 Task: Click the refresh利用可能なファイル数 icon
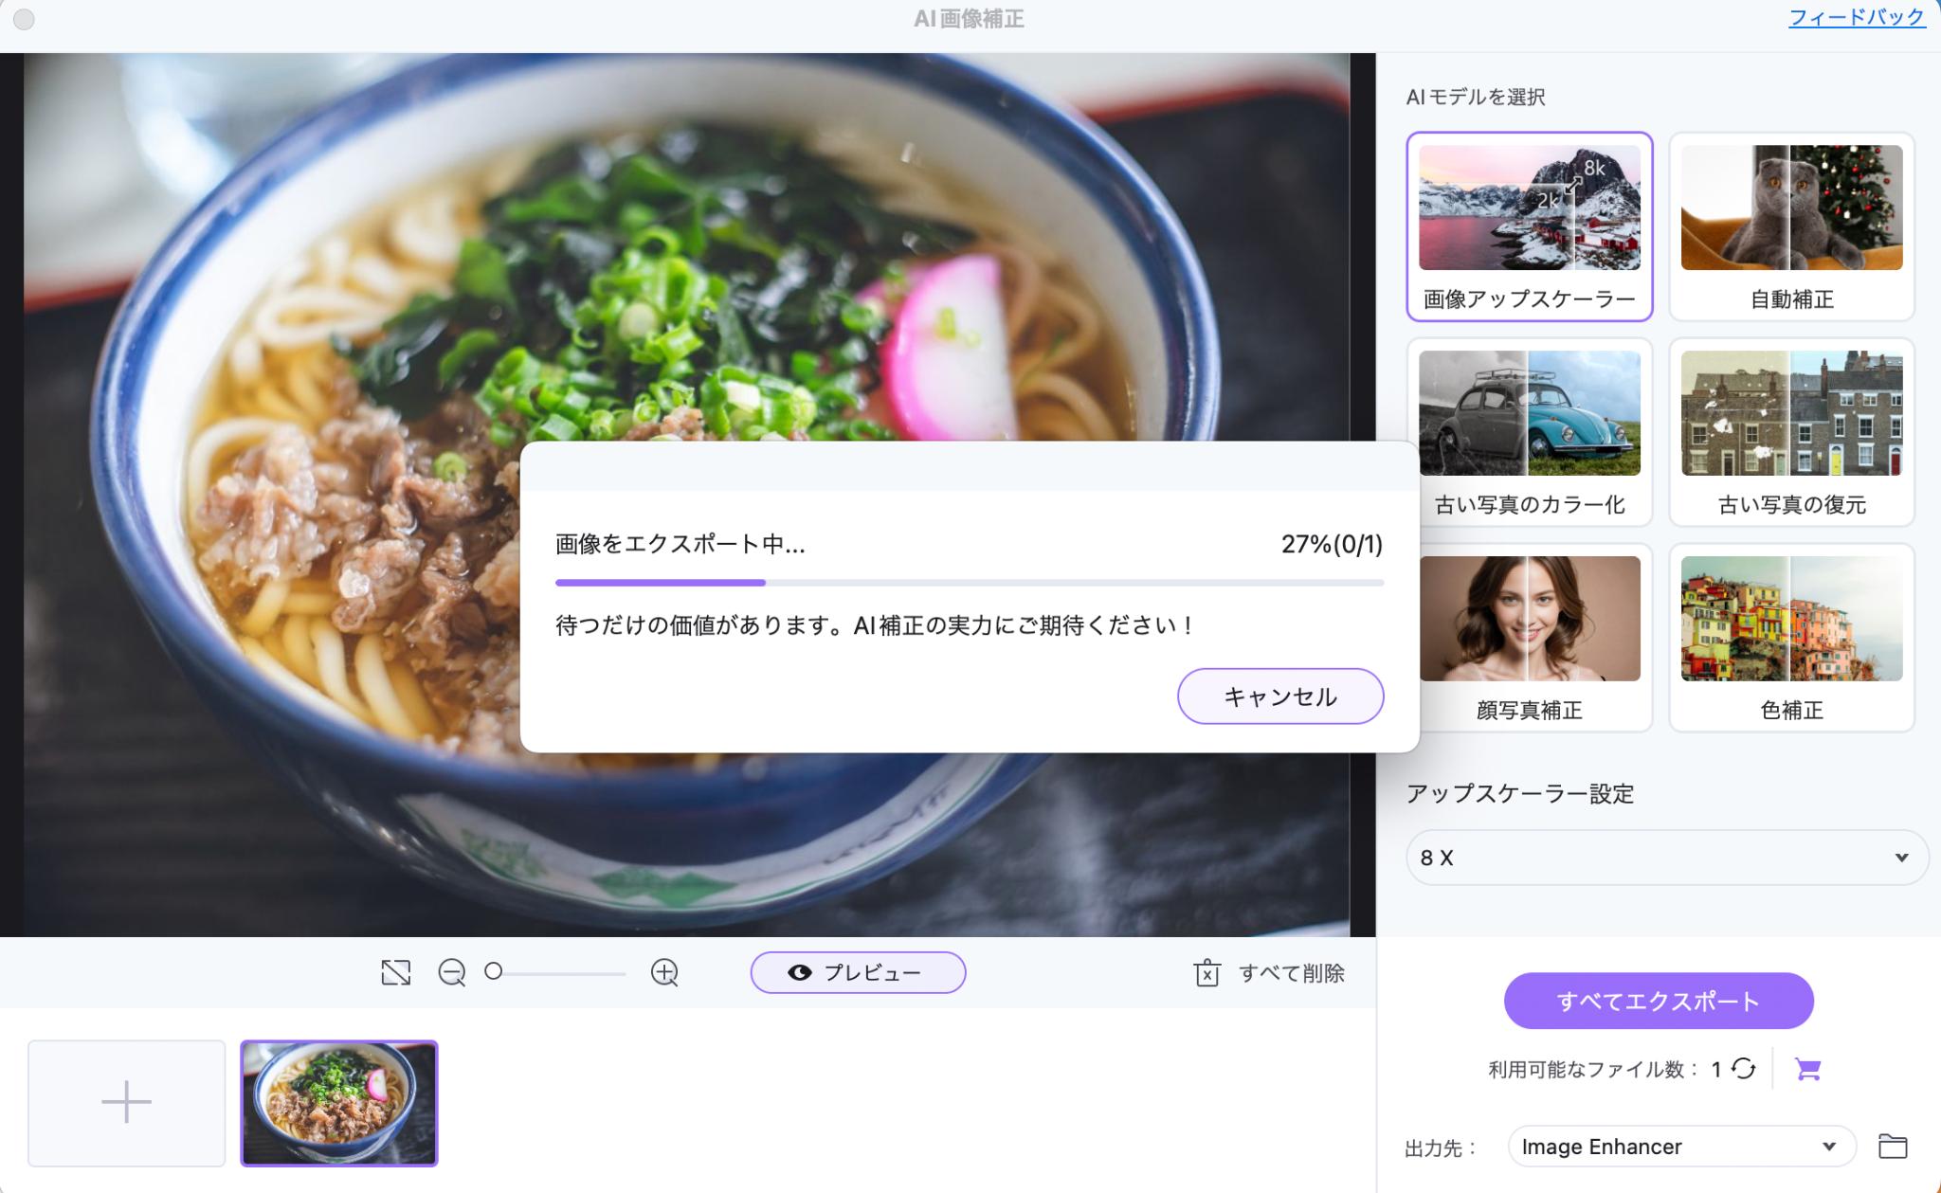click(1746, 1067)
